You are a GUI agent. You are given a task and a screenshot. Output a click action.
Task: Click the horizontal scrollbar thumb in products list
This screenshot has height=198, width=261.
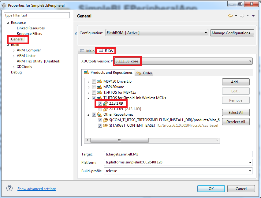coord(119,140)
